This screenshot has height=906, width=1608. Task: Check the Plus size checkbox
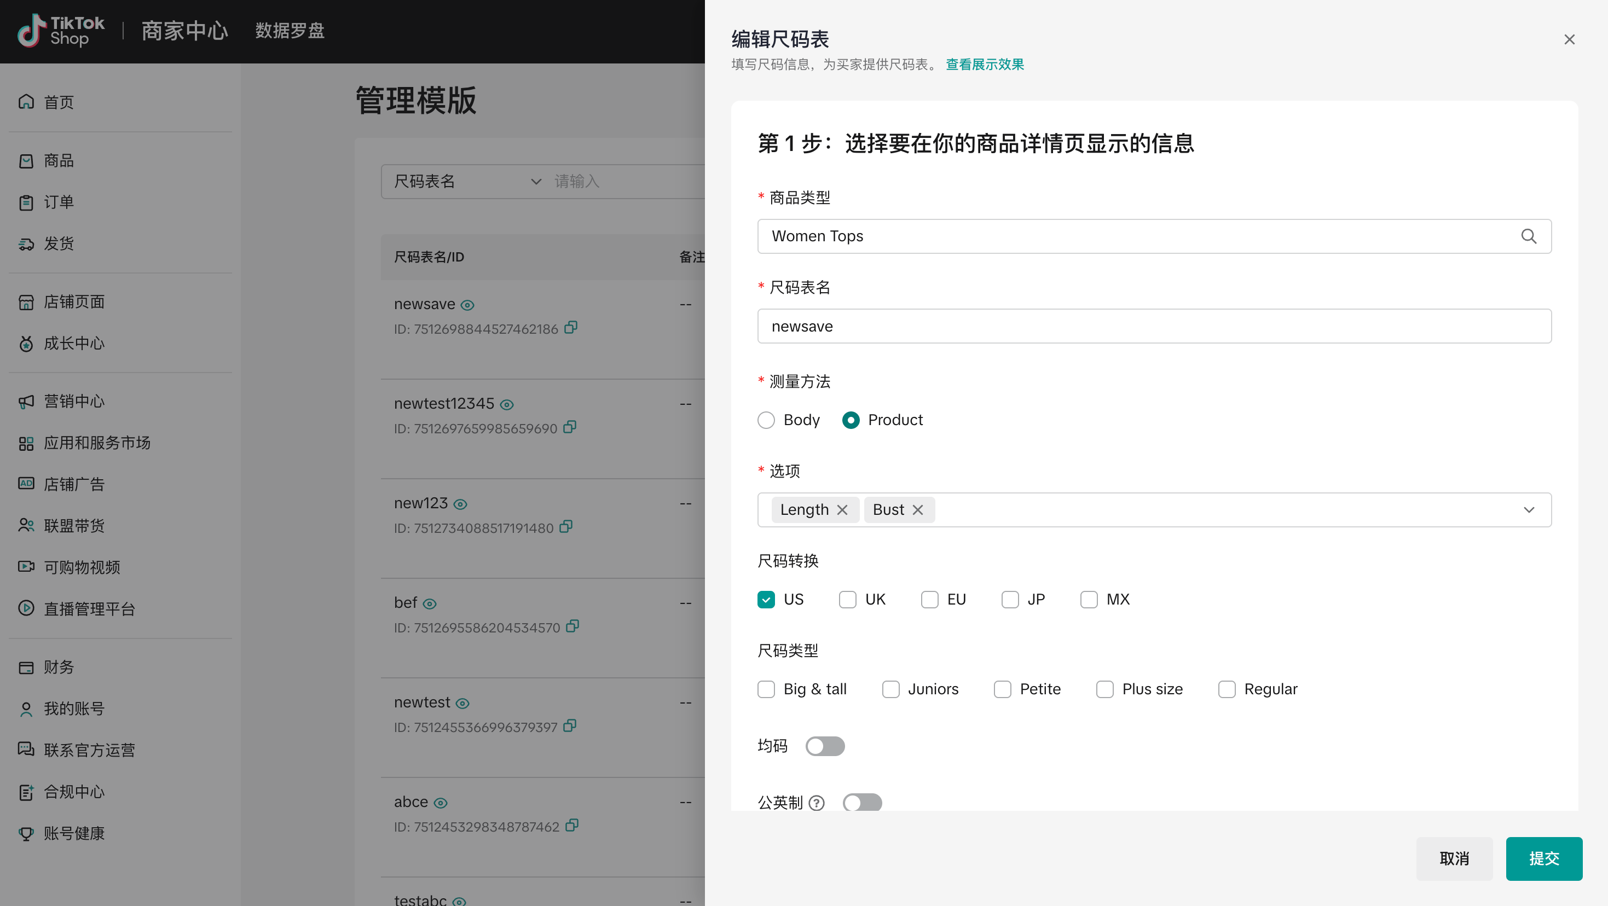pos(1104,689)
